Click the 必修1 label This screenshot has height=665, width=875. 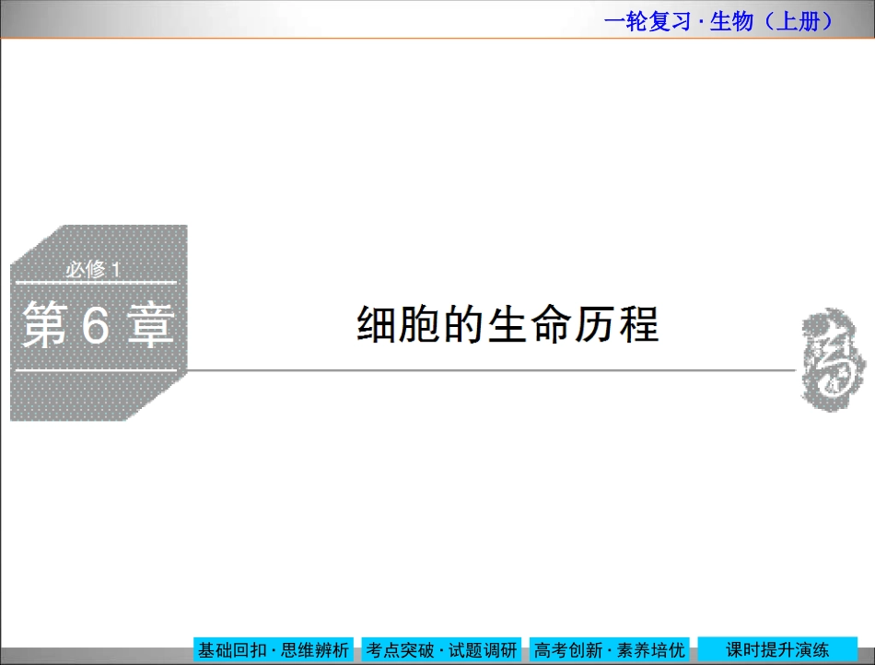tap(93, 270)
